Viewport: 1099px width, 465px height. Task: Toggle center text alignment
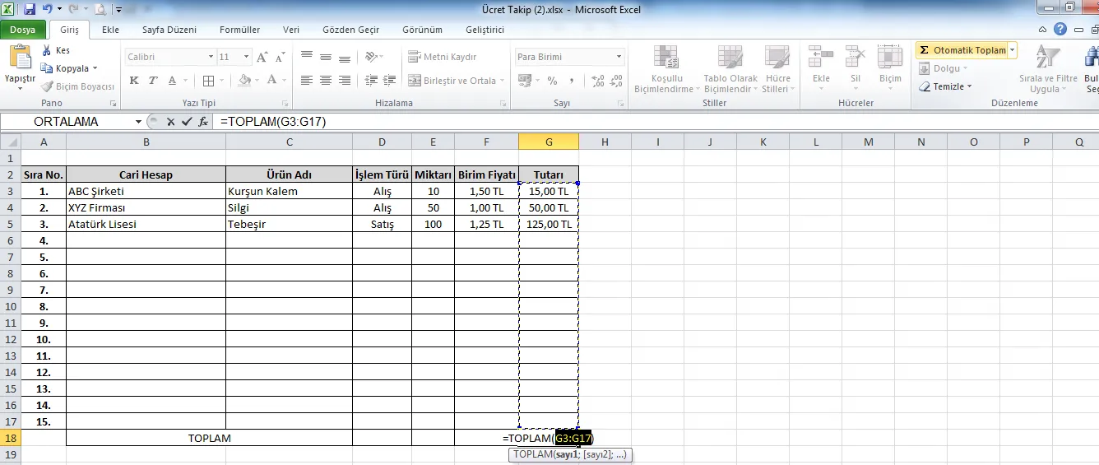326,81
